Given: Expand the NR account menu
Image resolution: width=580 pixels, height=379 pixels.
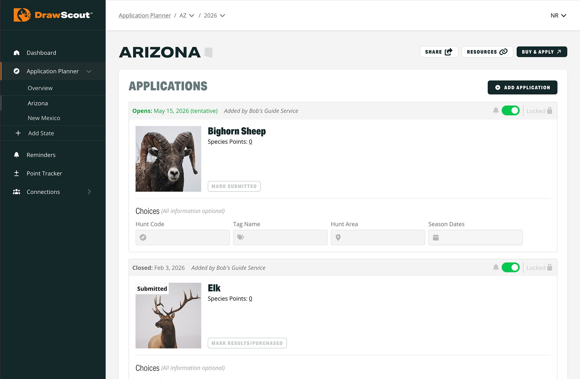Looking at the screenshot, I should coord(558,15).
